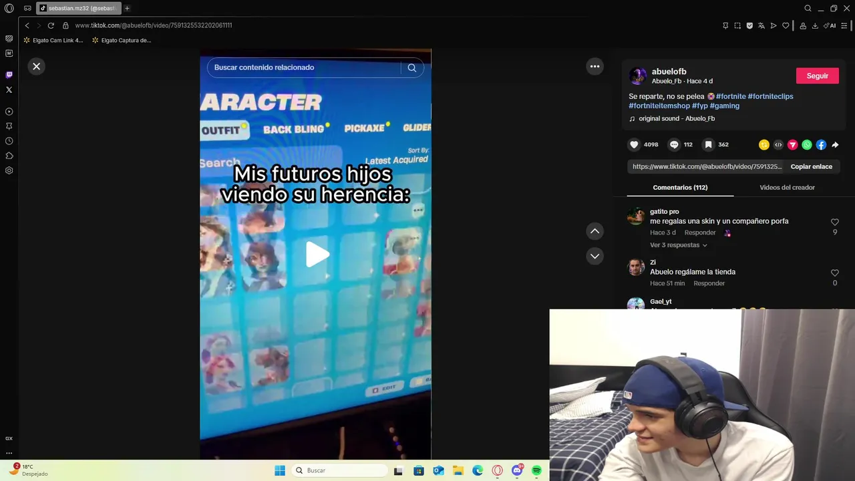The height and width of the screenshot is (481, 855).
Task: Open a new tab with the plus
Action: coord(127,8)
